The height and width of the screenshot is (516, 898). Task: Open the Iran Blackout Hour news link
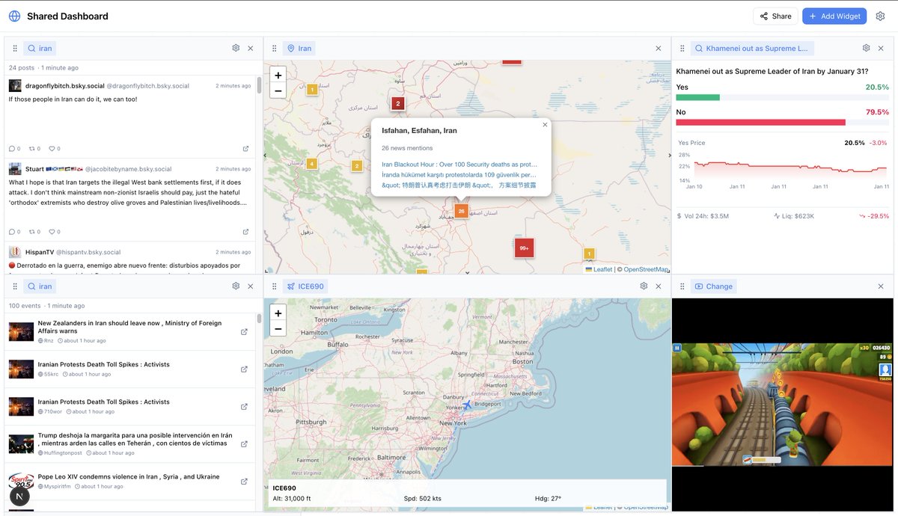click(x=459, y=164)
